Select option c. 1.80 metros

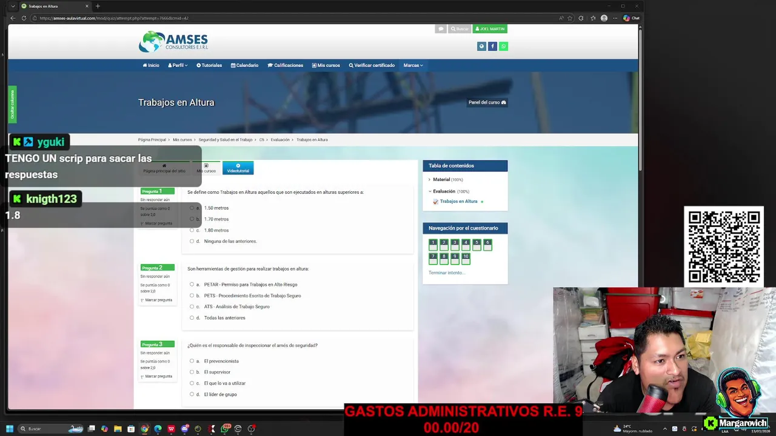tap(192, 230)
